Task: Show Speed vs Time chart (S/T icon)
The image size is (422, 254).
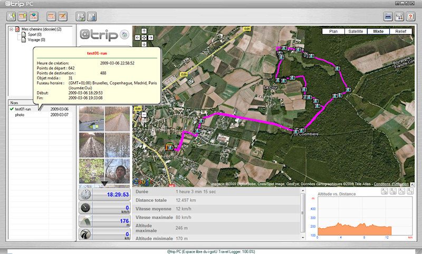Action: (410, 191)
